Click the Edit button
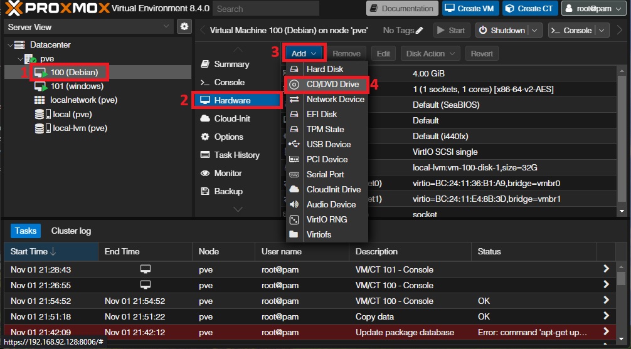631x349 pixels. pyautogui.click(x=383, y=53)
